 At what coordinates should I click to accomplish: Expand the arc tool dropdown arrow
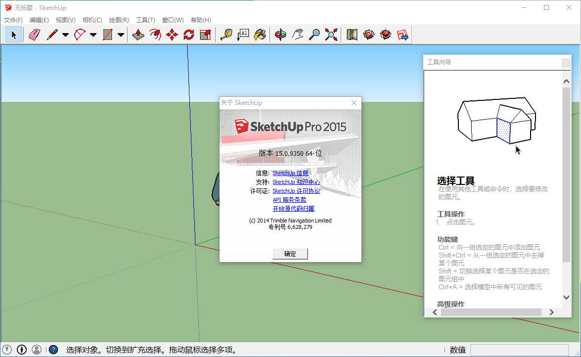tap(93, 35)
